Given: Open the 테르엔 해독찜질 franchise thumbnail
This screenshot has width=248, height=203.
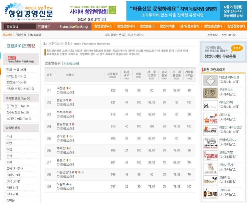Looking at the screenshot, I should 210,81.
